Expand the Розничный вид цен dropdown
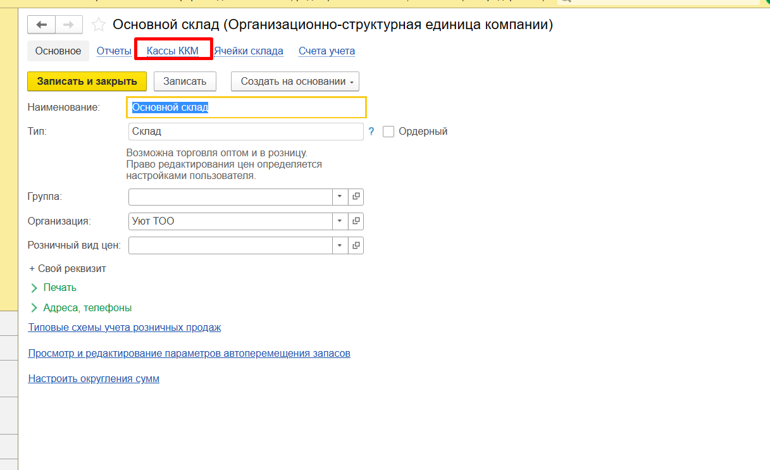The image size is (770, 470). 340,245
